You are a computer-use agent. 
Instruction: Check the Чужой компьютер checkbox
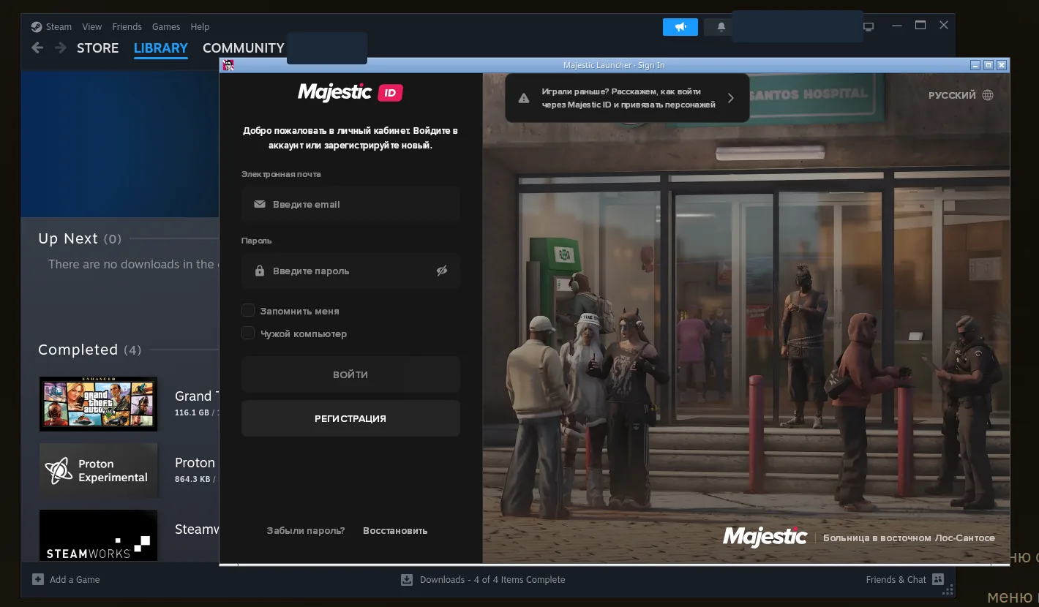[248, 333]
